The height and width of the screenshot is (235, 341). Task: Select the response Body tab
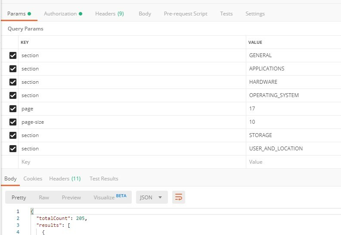coord(10,179)
